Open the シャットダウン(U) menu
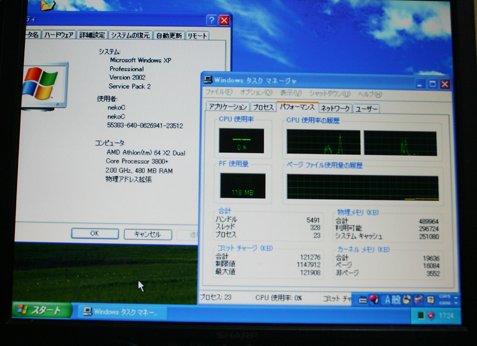477x346 pixels. (x=330, y=93)
